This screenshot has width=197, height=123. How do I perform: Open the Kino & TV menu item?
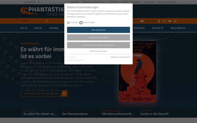[158, 28]
